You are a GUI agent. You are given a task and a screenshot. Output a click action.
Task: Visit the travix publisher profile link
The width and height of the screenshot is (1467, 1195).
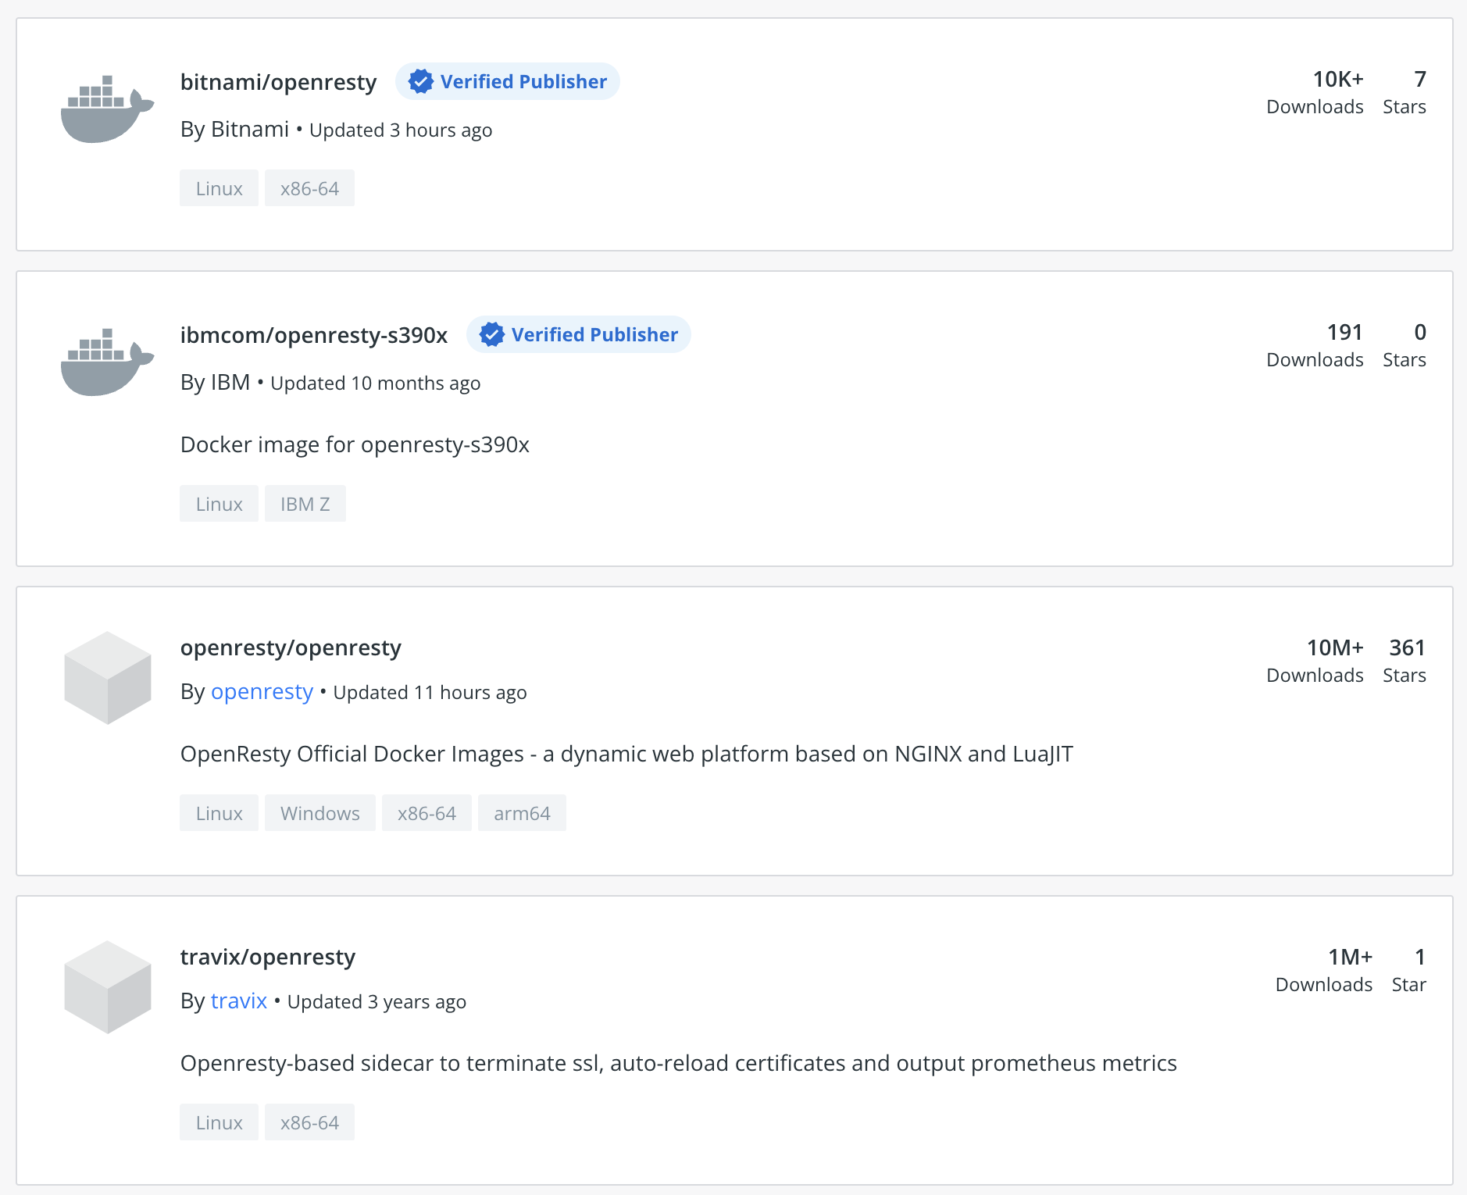pyautogui.click(x=239, y=1001)
